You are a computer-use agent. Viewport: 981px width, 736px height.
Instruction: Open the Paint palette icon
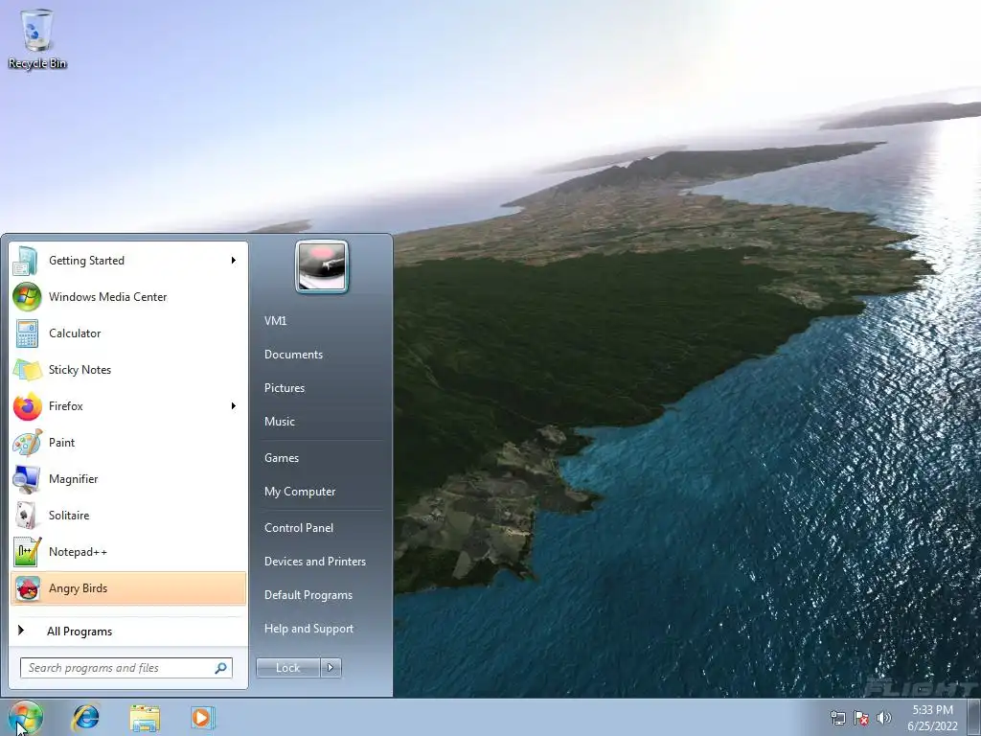pos(26,443)
